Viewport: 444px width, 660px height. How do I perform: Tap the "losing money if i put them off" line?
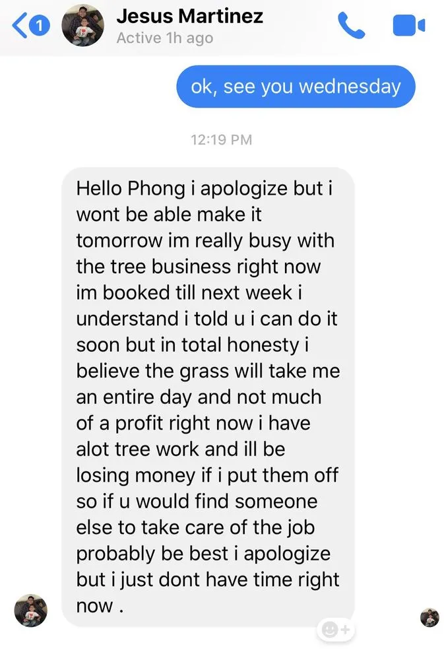point(207,475)
